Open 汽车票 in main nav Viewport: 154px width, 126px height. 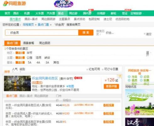click(51, 13)
